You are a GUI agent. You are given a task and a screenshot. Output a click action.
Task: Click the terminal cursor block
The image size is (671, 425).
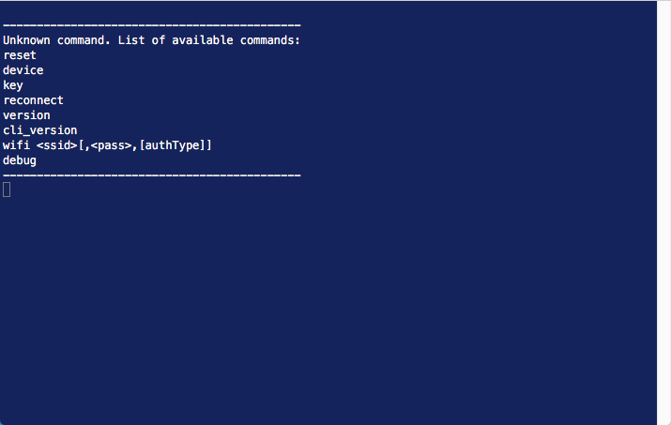[7, 190]
